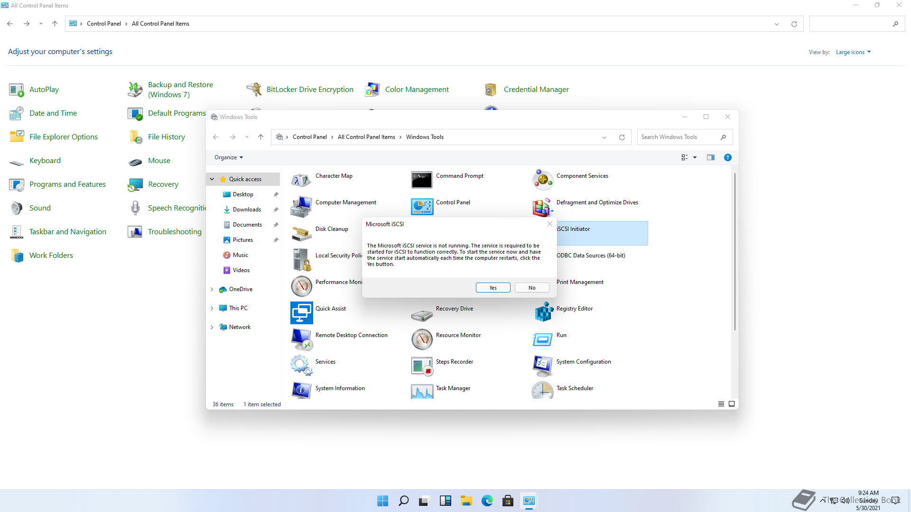Open taskbar Search icon
Screen dimensions: 911x512
coord(403,501)
